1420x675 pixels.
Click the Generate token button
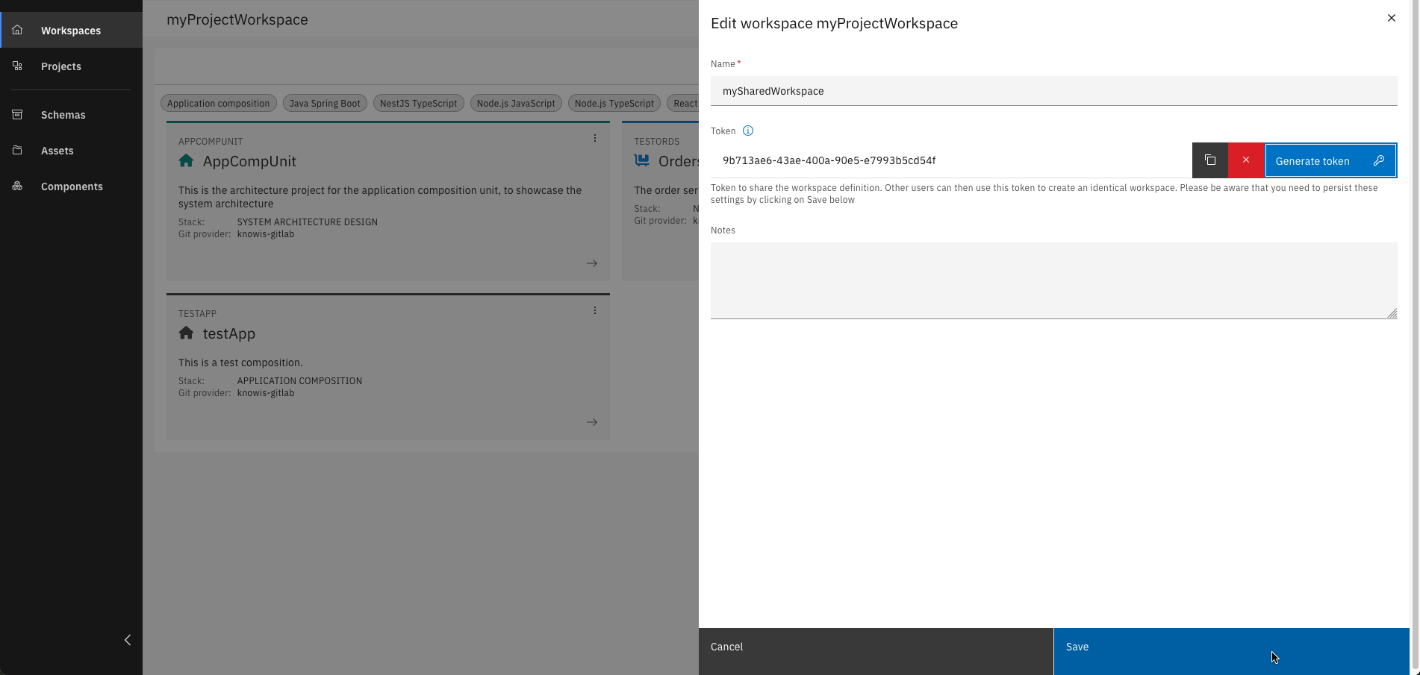1330,161
